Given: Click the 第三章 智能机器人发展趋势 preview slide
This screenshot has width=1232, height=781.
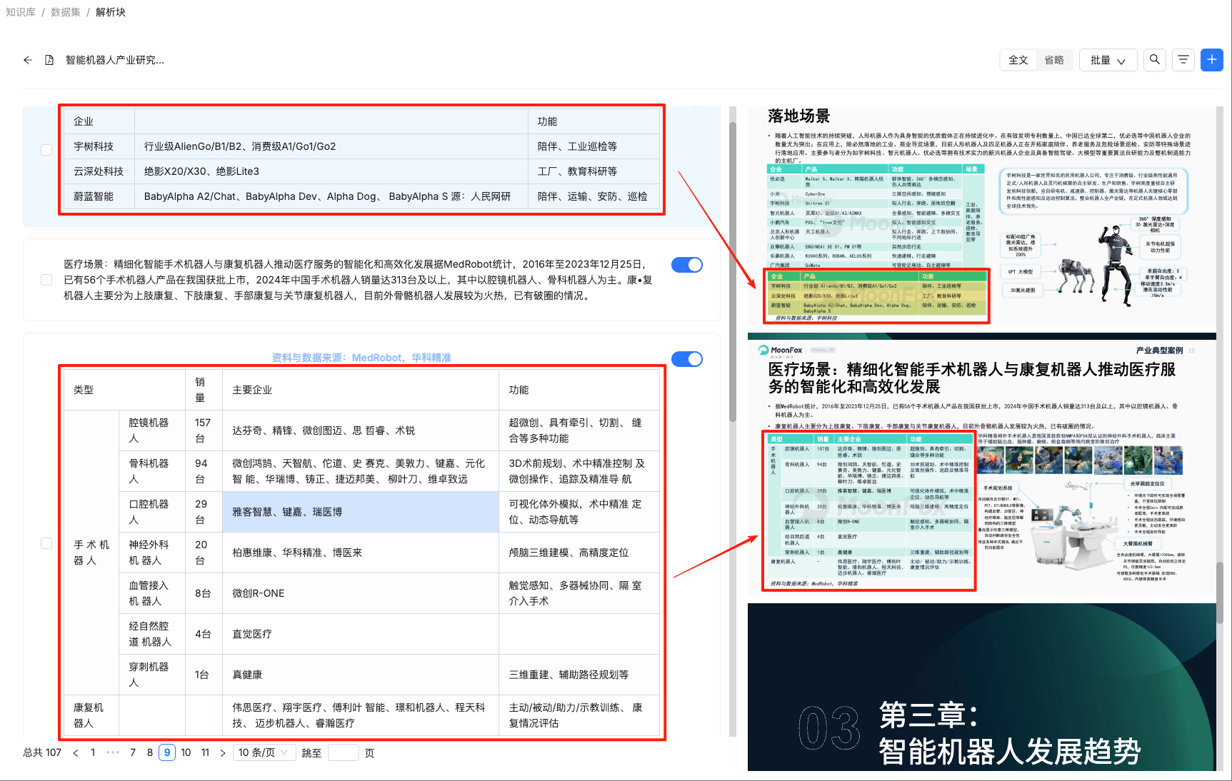Looking at the screenshot, I should pyautogui.click(x=981, y=687).
